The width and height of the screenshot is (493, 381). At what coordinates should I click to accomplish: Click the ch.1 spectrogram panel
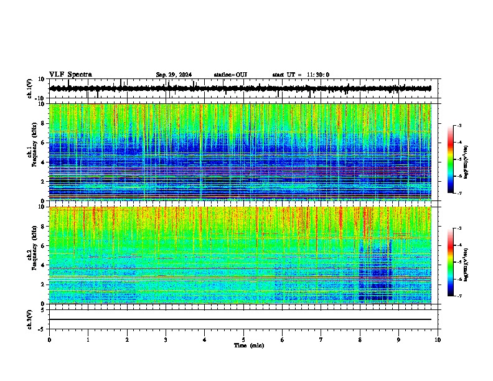[x=240, y=152]
